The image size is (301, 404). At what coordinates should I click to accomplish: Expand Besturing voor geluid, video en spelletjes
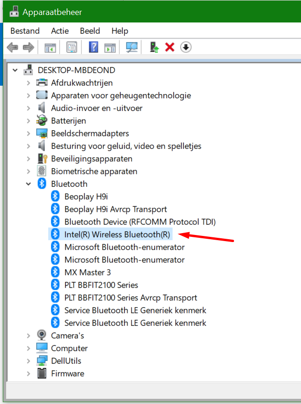29,146
